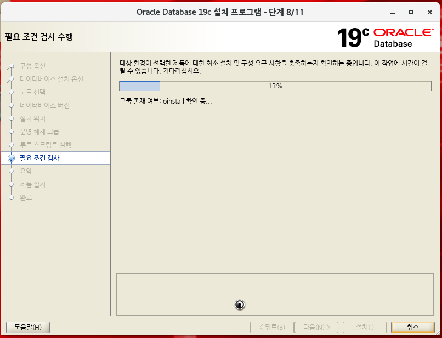The image size is (442, 338).
Task: Click the disabled 설치(I) install button
Action: pos(365,327)
